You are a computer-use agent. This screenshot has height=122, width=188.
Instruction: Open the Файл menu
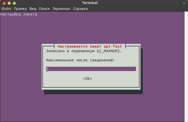point(6,9)
